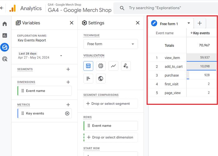Add a new segment

(x=68, y=69)
